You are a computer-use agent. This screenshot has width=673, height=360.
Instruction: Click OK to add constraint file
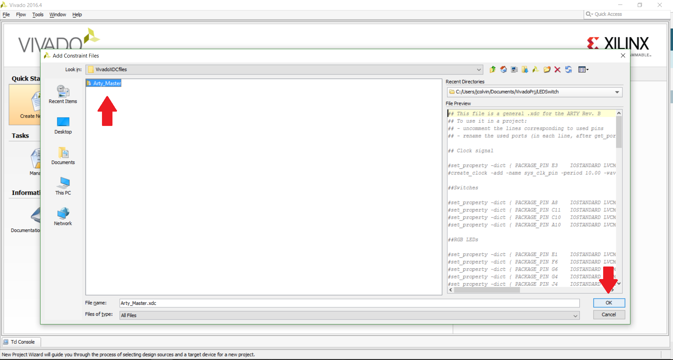point(609,303)
